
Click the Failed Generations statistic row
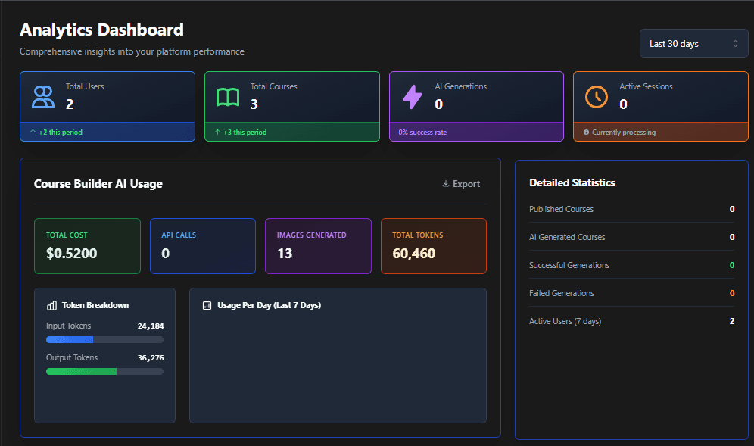[x=631, y=293]
